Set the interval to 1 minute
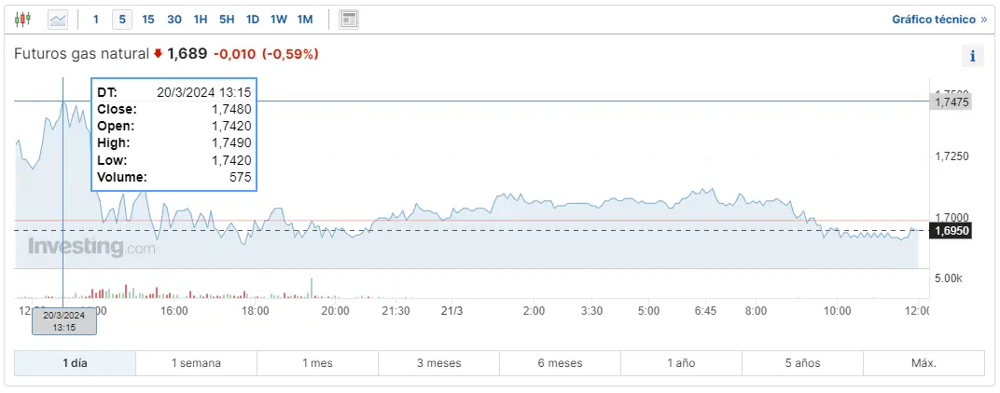1000x393 pixels. coord(95,19)
